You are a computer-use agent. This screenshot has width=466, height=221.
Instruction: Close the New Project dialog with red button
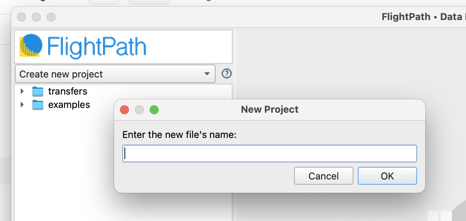(x=124, y=110)
